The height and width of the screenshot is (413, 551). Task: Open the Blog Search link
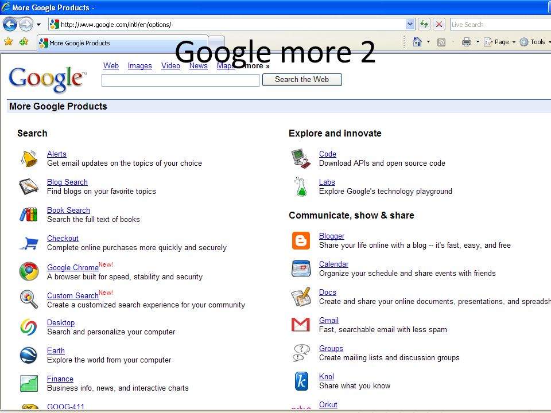click(68, 182)
